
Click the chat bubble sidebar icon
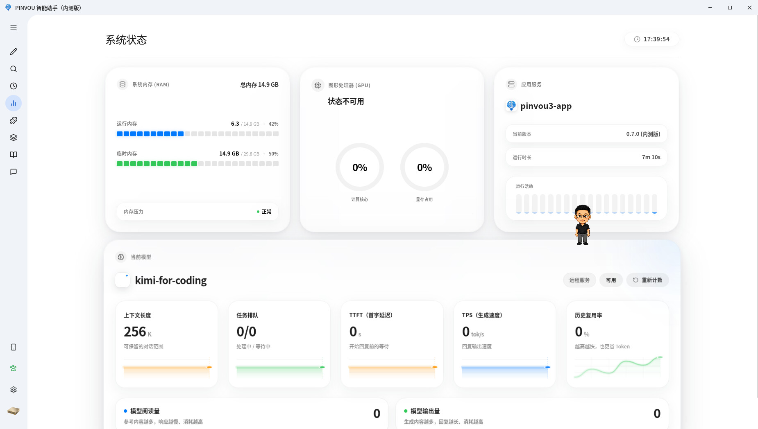coord(14,172)
